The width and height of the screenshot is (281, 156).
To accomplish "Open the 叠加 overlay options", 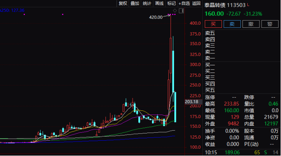I will pos(135,3).
